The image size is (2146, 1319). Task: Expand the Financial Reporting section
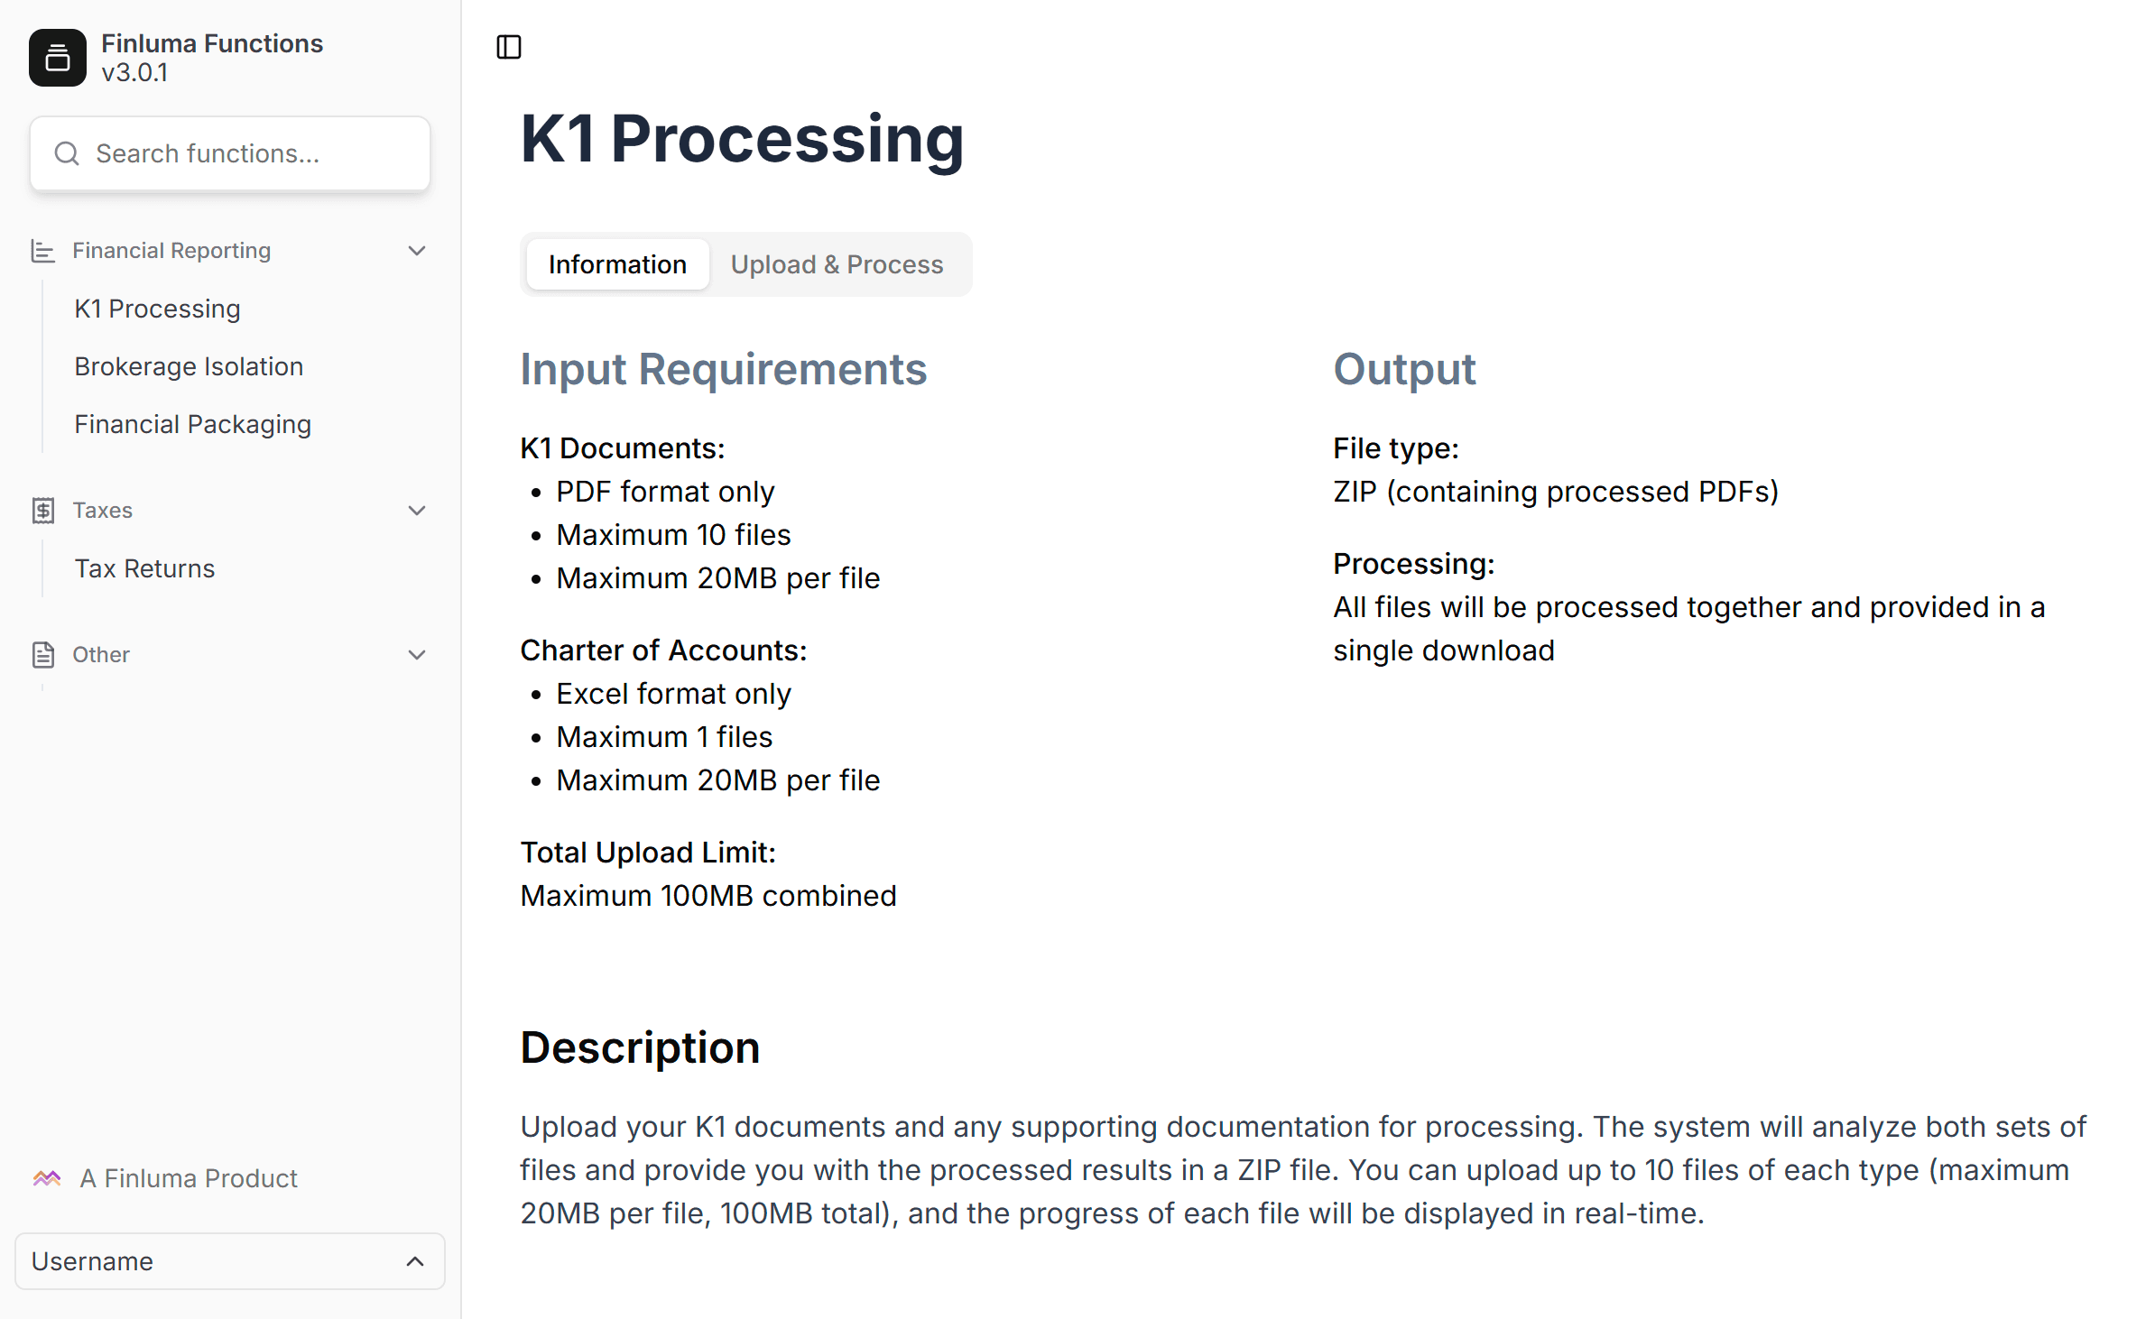[x=415, y=250]
